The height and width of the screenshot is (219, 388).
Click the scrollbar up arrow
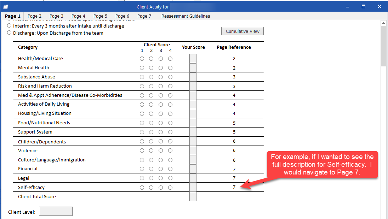pyautogui.click(x=384, y=23)
